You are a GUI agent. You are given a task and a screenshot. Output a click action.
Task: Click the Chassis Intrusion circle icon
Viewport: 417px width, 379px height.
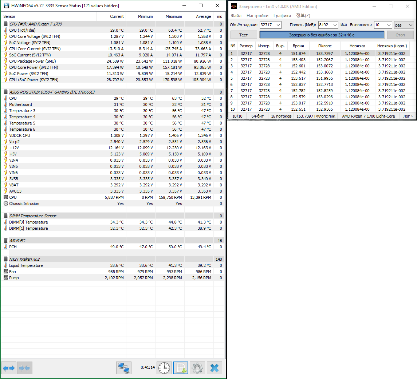[6, 203]
